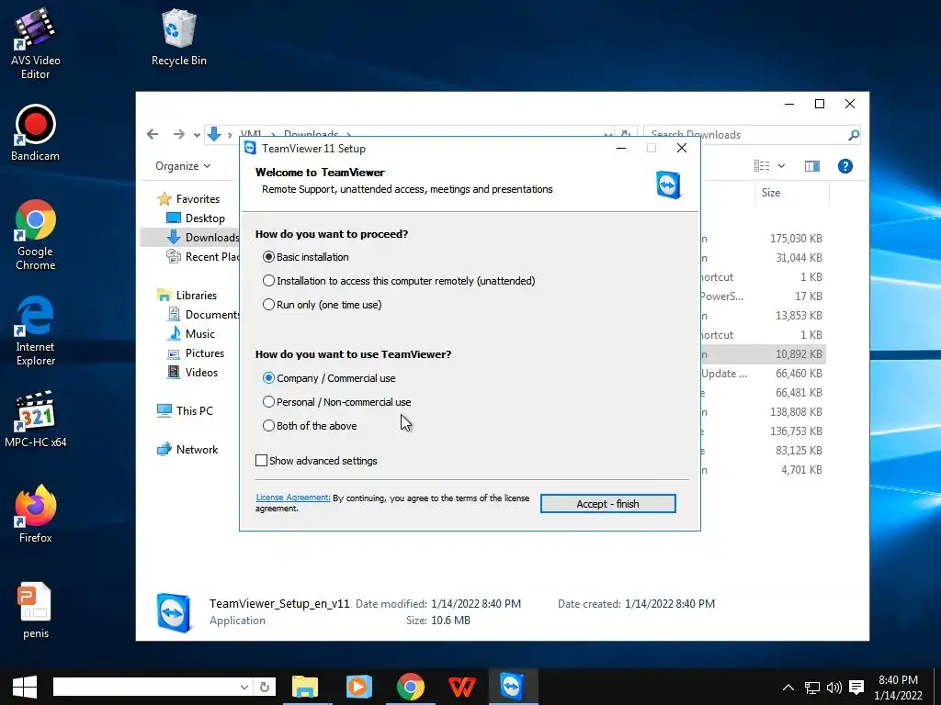
Task: Select Basic installation radio button
Action: [269, 257]
